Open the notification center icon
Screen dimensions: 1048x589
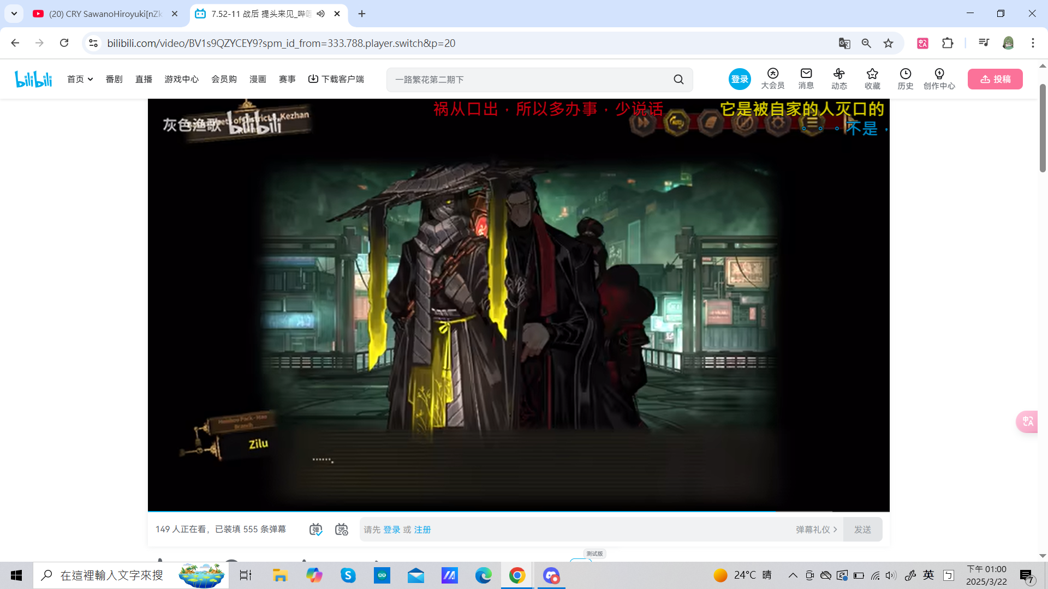[1027, 576]
